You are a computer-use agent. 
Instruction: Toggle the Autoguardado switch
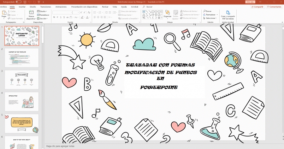tap(19, 2)
